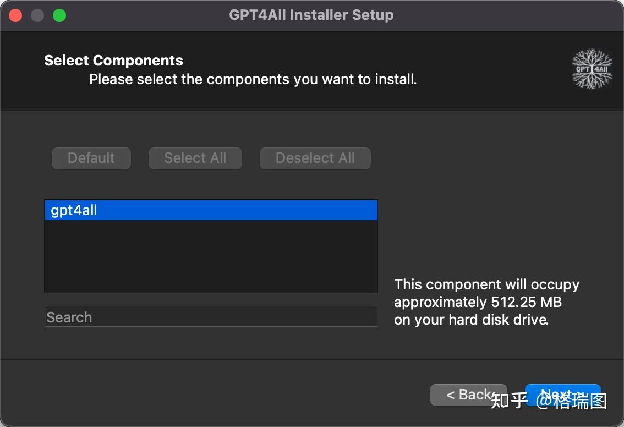This screenshot has height=427, width=624.
Task: Return to the previous step with Back
Action: pos(468,395)
